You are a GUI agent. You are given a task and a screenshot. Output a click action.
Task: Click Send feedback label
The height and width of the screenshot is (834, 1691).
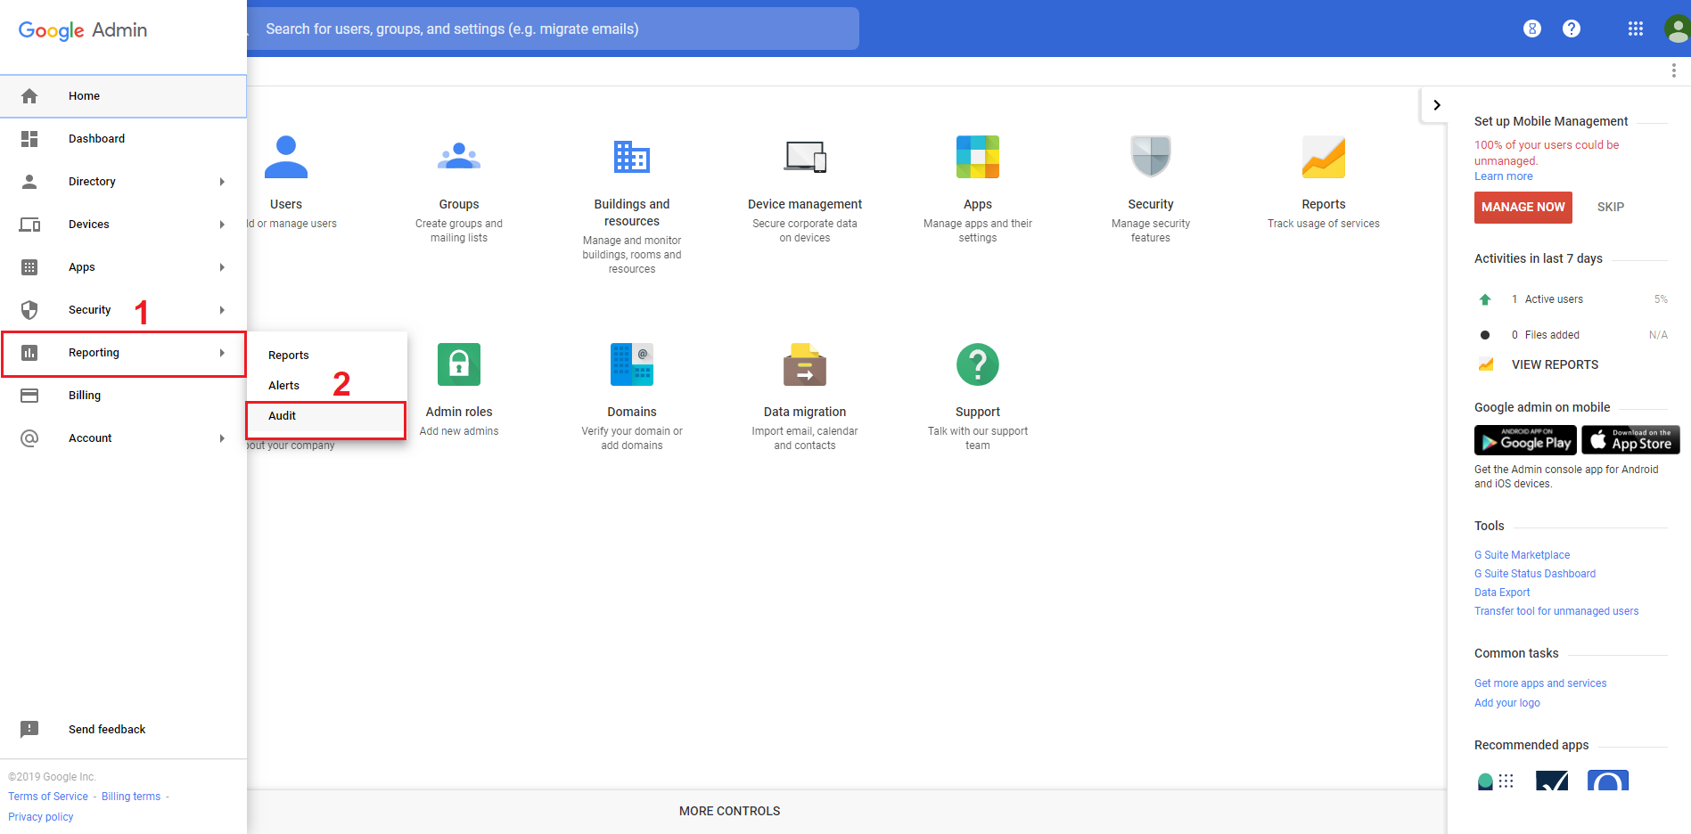pos(107,730)
